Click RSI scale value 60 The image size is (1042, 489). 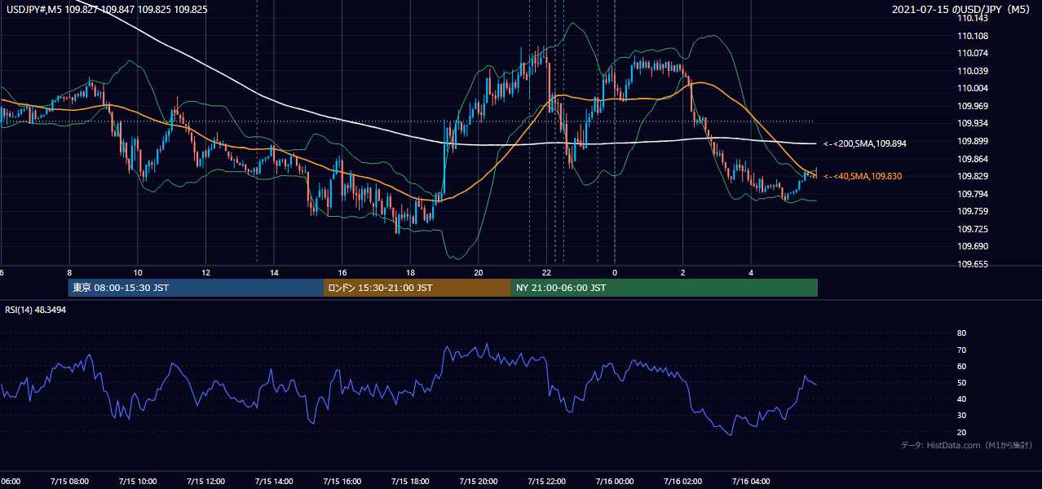[961, 366]
